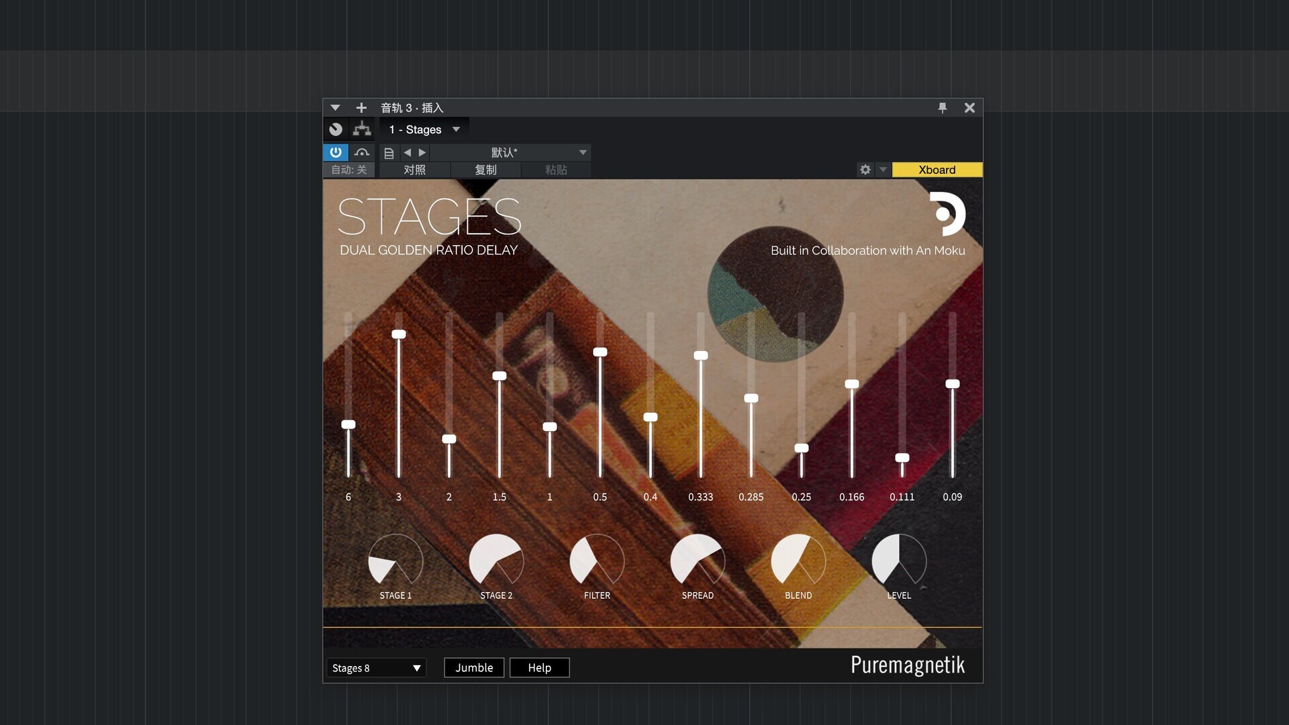Click the SPREAD knob
1289x725 pixels.
tap(698, 561)
